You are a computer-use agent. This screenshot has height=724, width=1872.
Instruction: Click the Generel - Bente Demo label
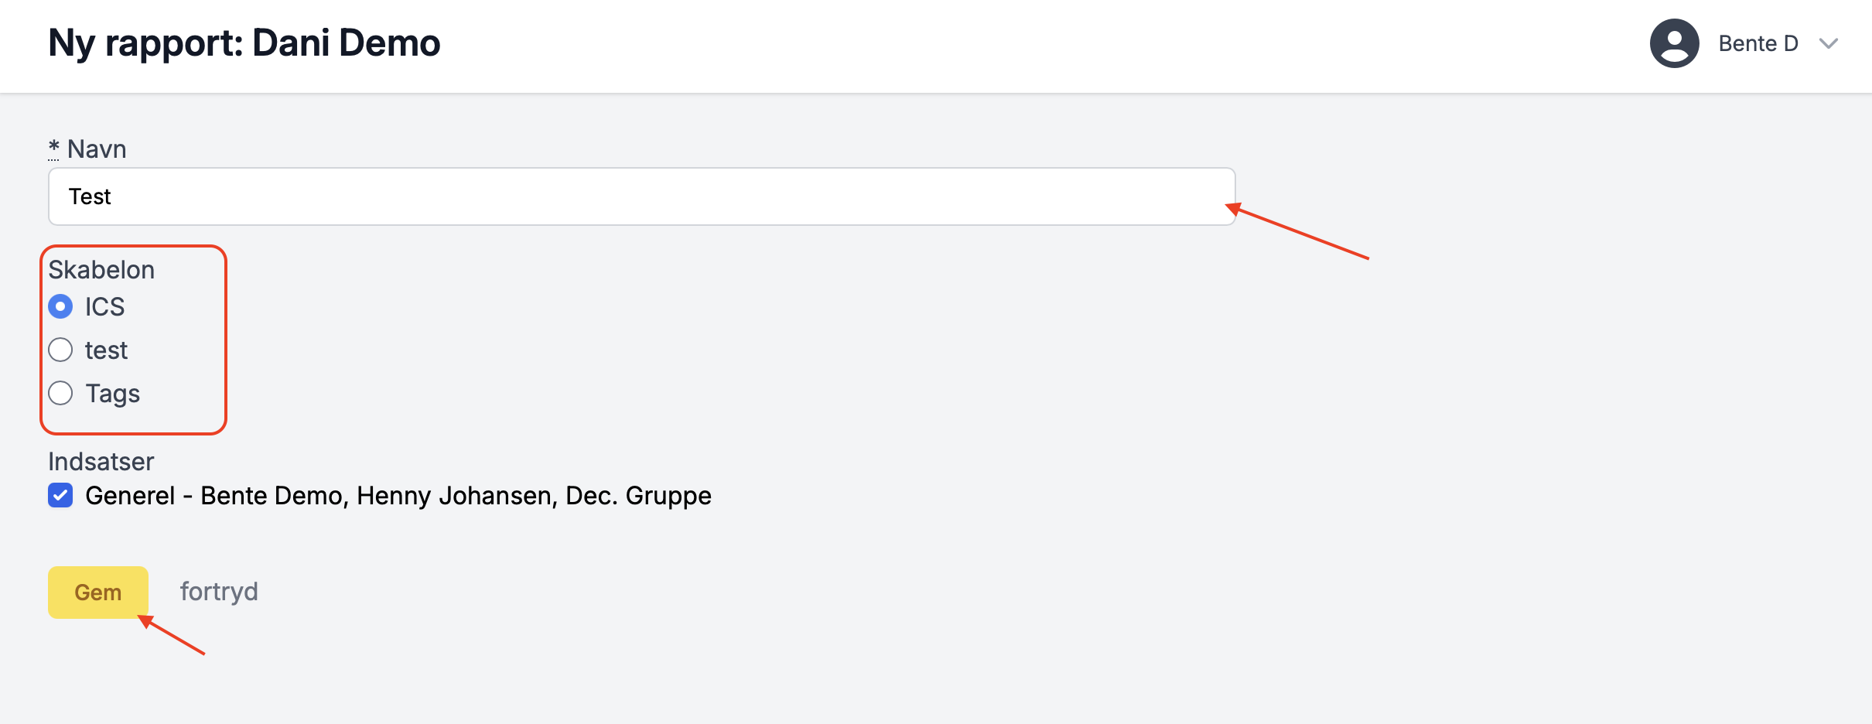398,496
